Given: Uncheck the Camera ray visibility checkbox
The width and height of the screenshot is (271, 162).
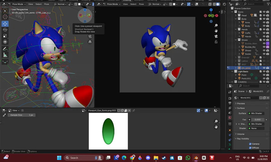Looking at the screenshot, I should 250,144.
